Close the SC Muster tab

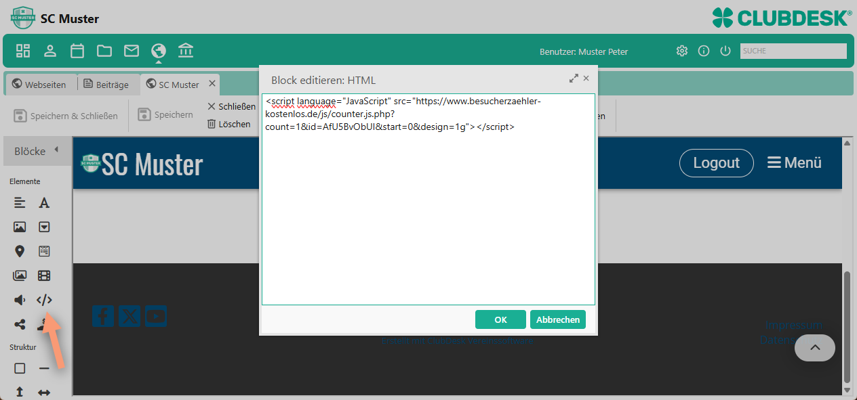(212, 83)
